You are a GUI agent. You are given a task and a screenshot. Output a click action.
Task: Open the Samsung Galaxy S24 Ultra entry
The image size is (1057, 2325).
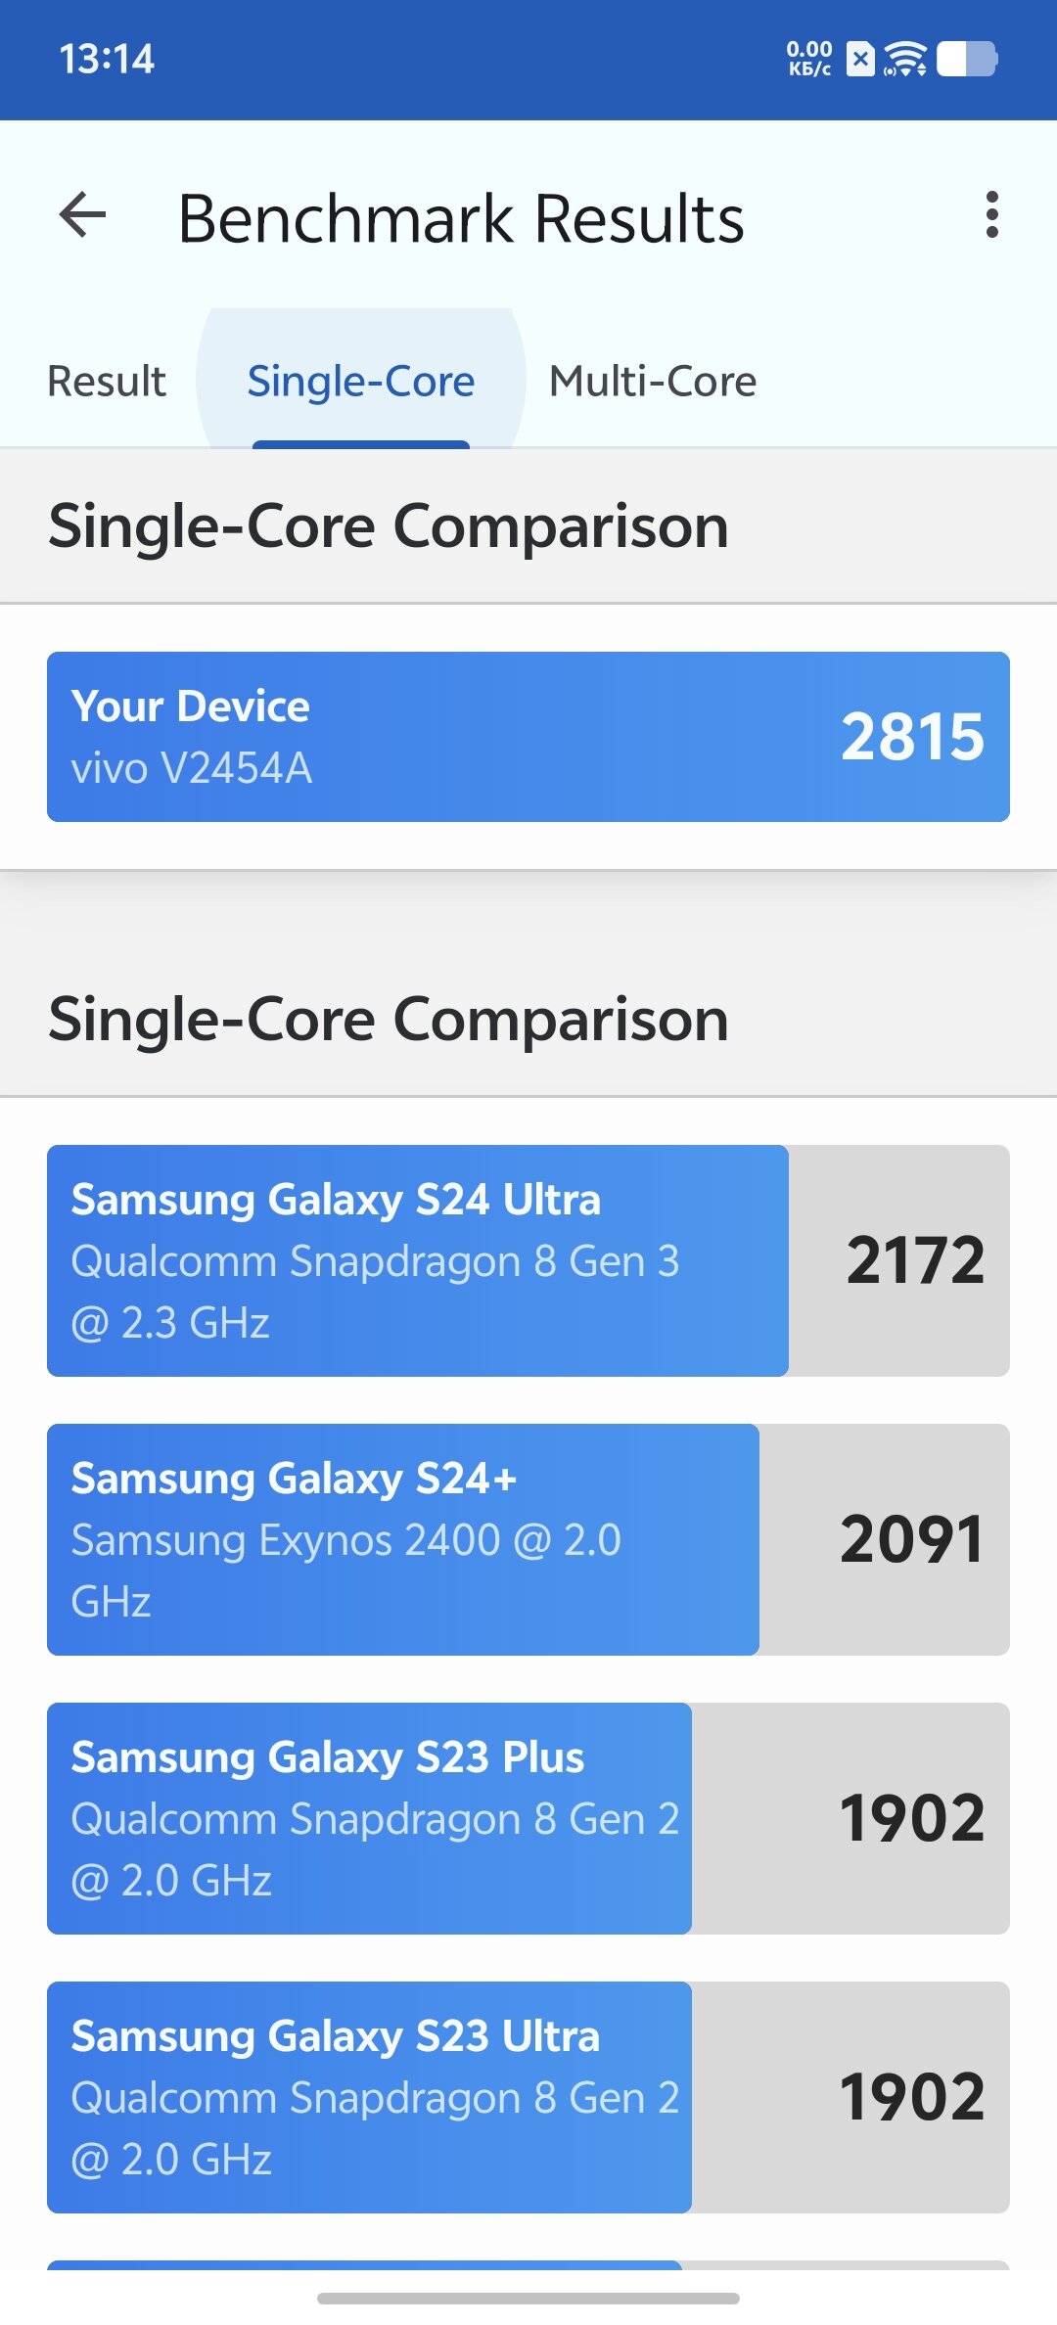[528, 1260]
